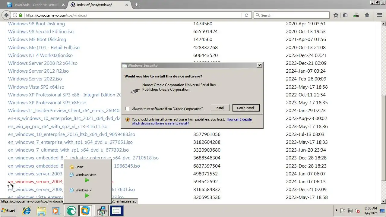Go to the browser Home icon
The image size is (386, 217).
[x=367, y=15]
